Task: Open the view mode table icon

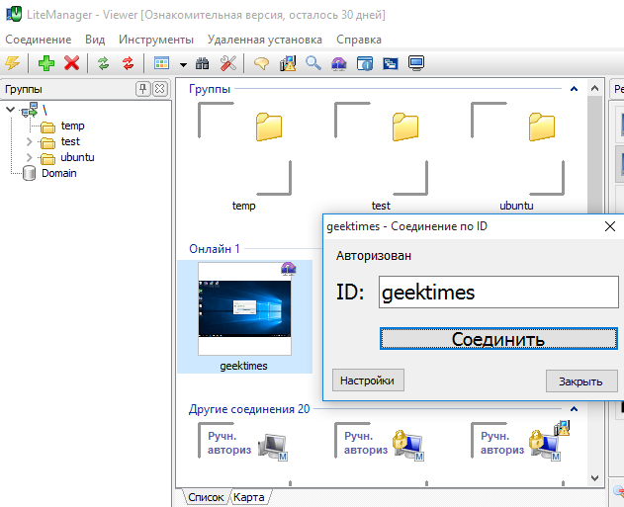Action: click(161, 63)
